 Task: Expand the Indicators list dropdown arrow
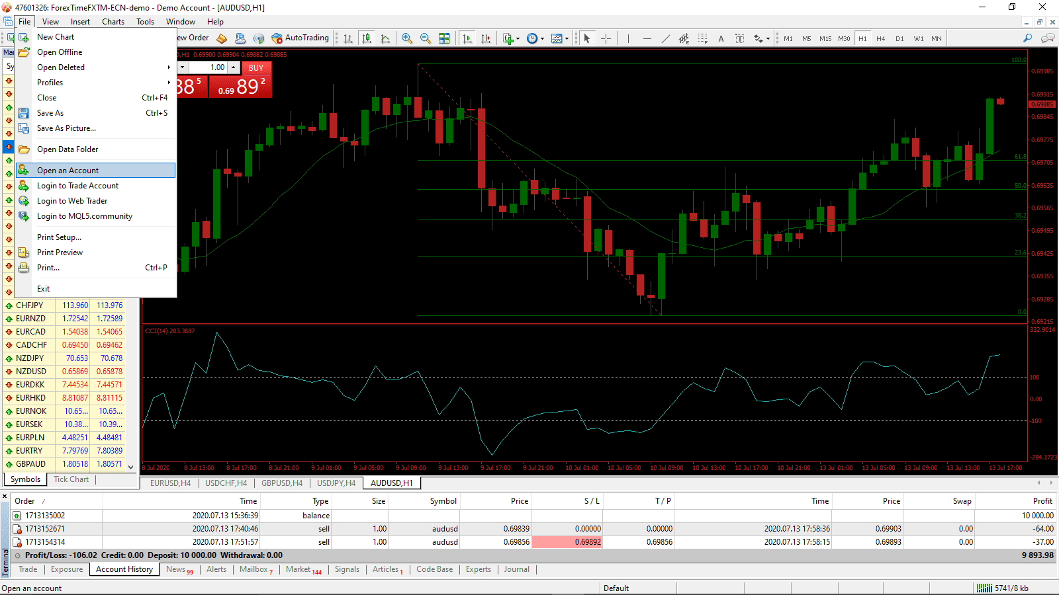click(518, 38)
